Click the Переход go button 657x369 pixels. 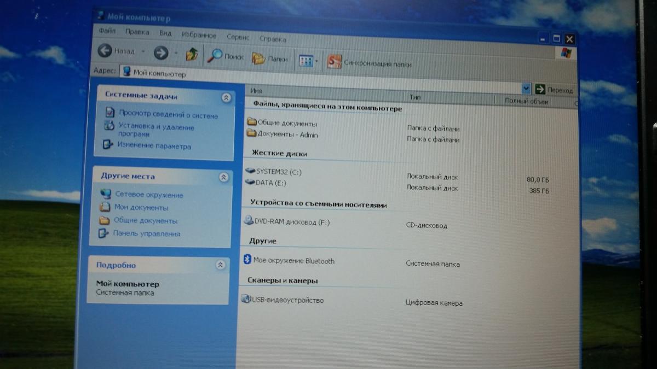(554, 90)
